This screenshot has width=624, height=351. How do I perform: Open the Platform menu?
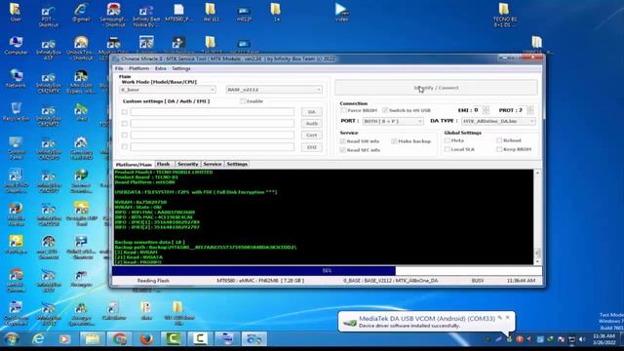point(138,68)
